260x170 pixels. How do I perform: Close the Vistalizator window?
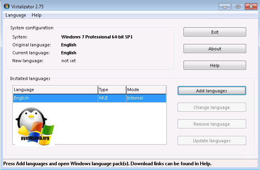coord(251,7)
